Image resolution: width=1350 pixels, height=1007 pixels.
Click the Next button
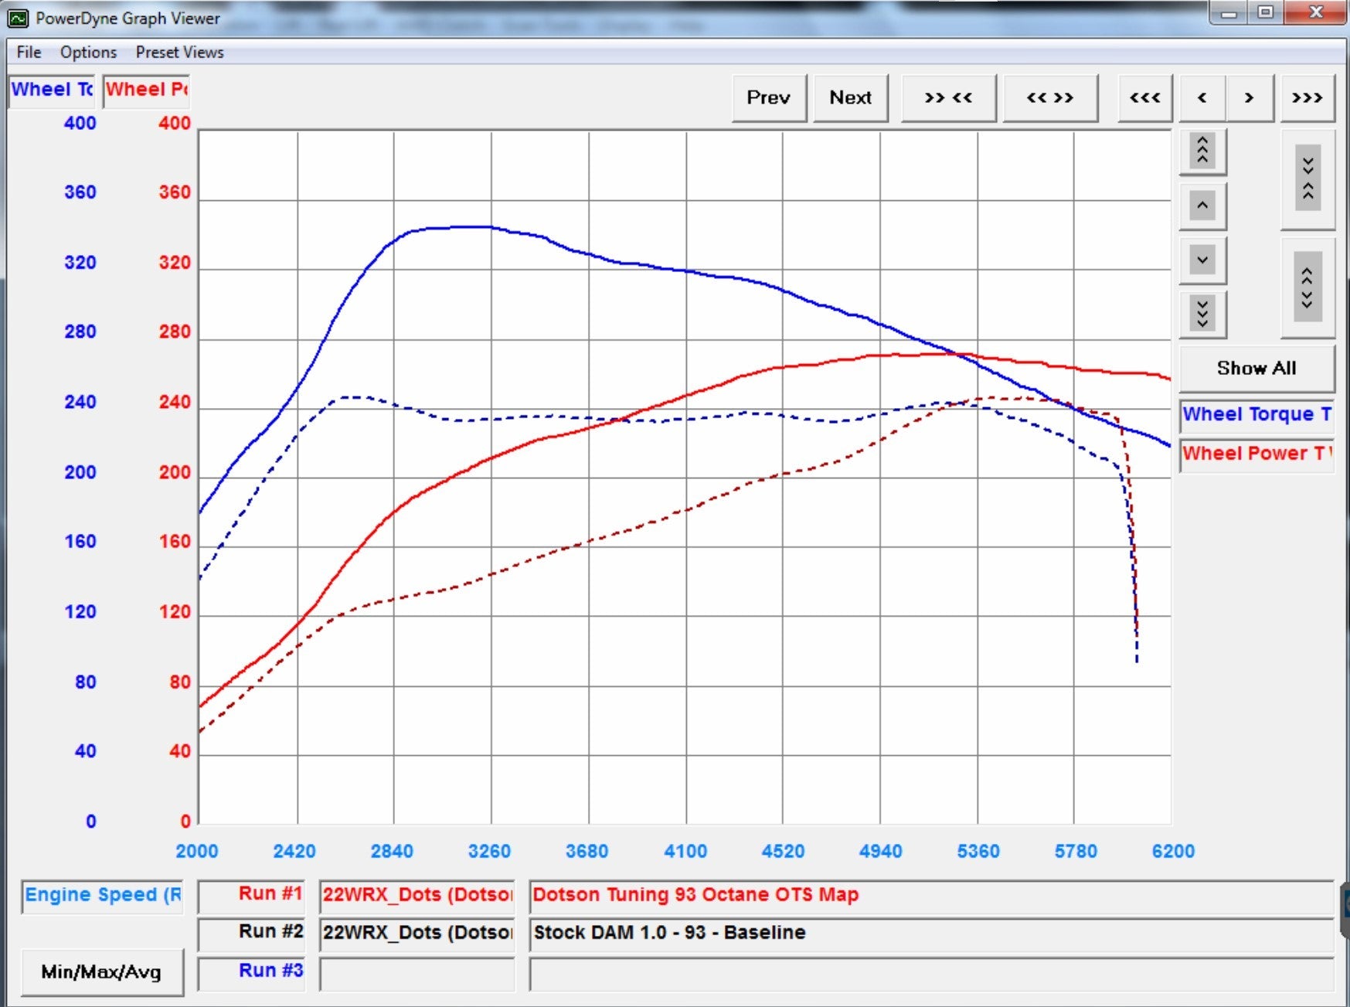coord(851,98)
